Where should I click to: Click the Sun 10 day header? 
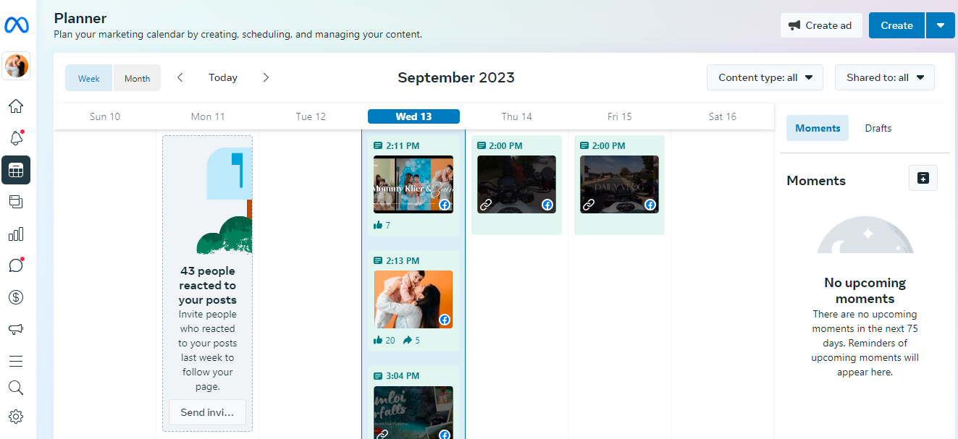click(x=105, y=116)
